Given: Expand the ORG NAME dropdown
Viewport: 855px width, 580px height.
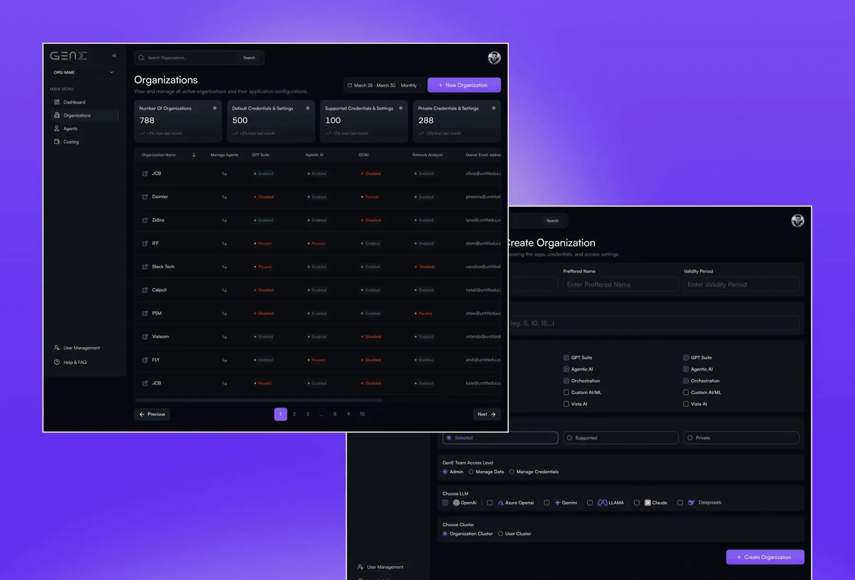Looking at the screenshot, I should [x=84, y=72].
